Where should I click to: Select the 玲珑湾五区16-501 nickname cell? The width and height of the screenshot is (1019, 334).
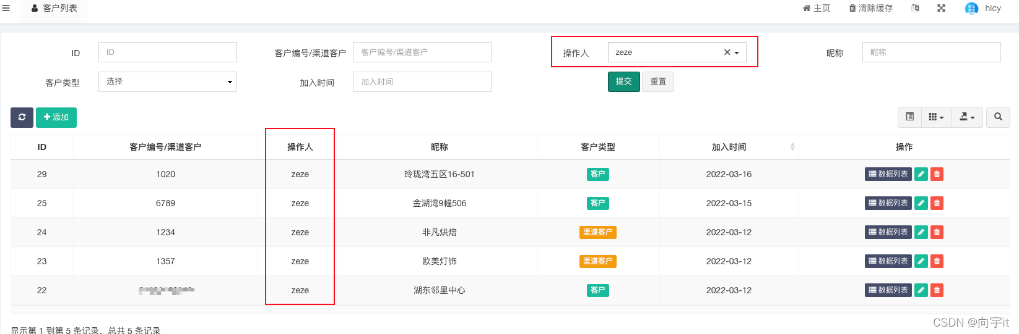click(439, 174)
